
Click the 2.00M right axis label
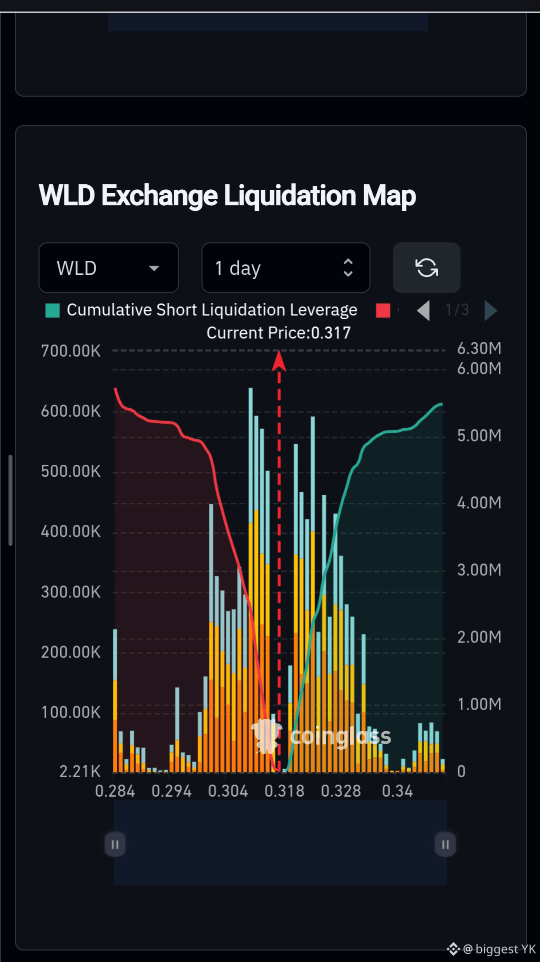tap(479, 637)
